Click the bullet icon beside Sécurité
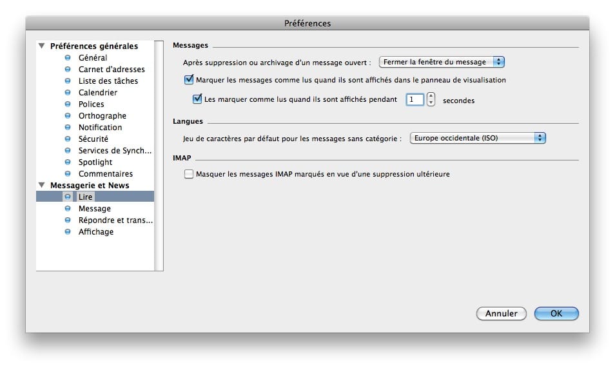 click(x=68, y=139)
